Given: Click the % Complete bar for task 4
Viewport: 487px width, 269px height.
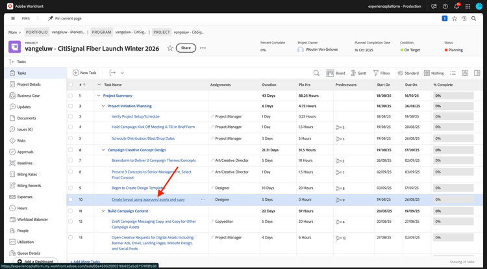Looking at the screenshot, I should coord(453,127).
